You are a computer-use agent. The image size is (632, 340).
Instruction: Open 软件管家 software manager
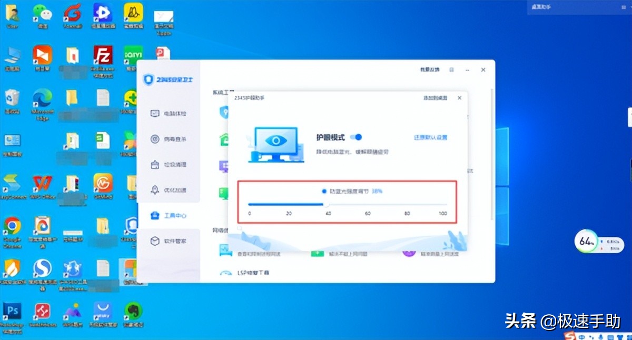(169, 241)
